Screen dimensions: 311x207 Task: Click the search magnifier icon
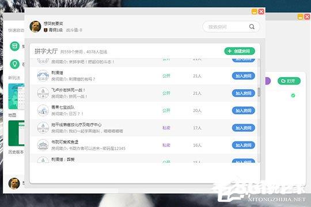(252, 27)
